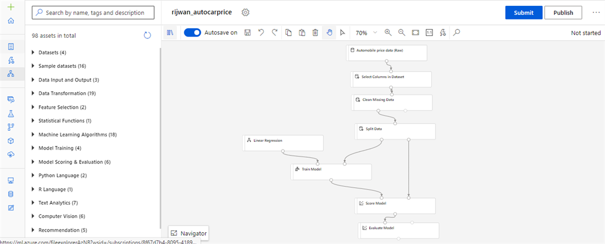Open pipeline settings gear icon
Image resolution: width=605 pixels, height=244 pixels.
click(245, 12)
